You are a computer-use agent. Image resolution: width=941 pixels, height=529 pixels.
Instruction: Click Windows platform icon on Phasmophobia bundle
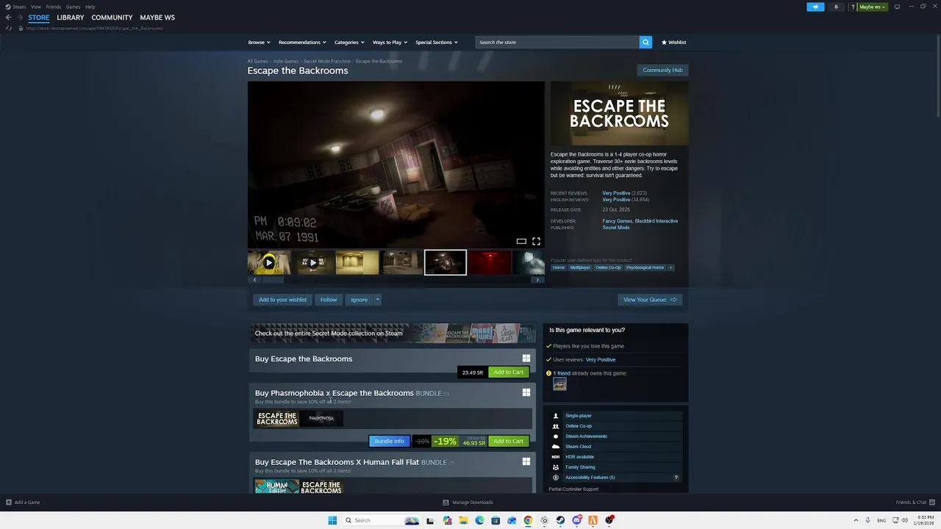coord(526,392)
